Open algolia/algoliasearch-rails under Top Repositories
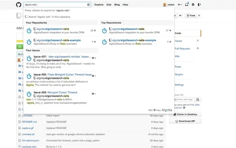This screenshot has height=148, width=236. pos(128,29)
